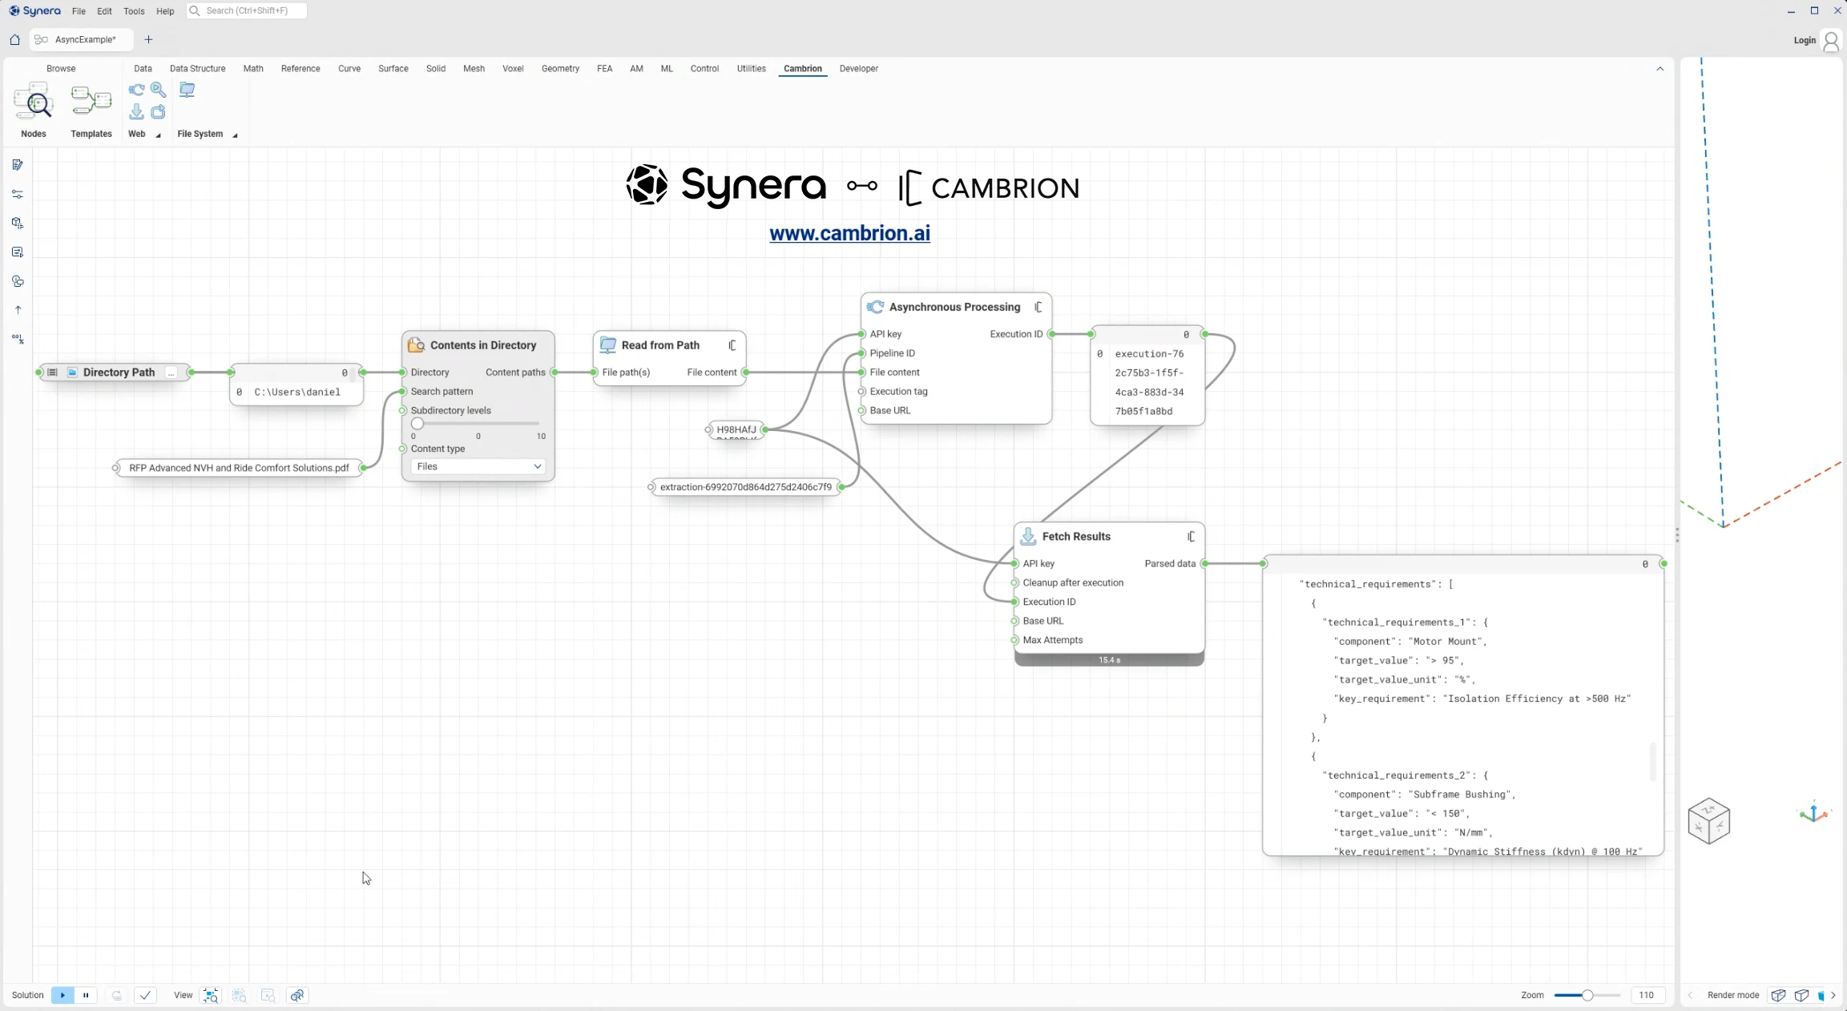
Task: Expand the File System group arrow
Action: coord(235,135)
